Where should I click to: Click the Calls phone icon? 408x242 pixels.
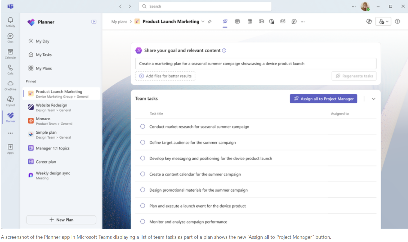[x=10, y=69]
